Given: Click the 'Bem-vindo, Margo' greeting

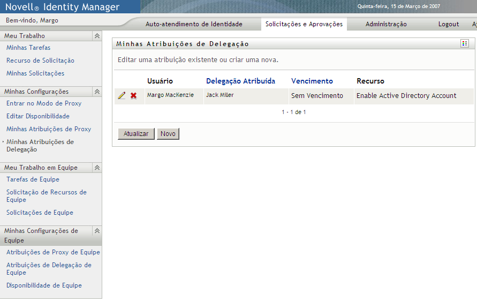Looking at the screenshot, I should point(32,20).
